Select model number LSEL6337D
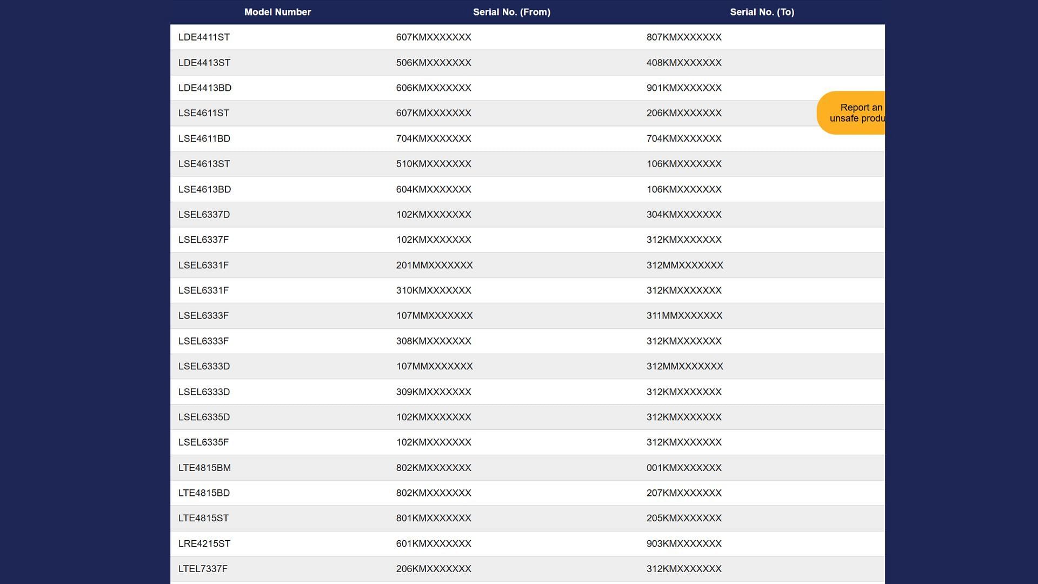 [x=204, y=215]
